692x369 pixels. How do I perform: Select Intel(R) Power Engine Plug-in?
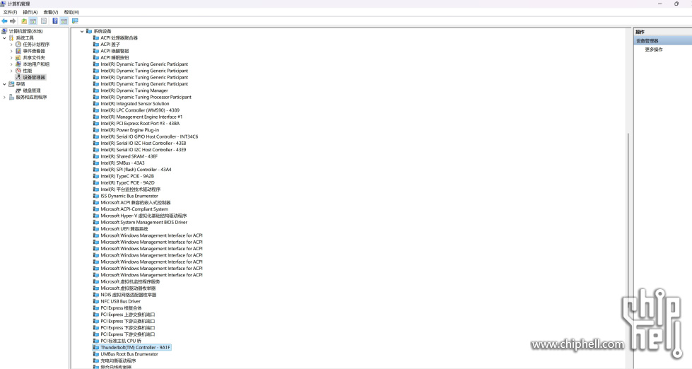[x=130, y=130]
